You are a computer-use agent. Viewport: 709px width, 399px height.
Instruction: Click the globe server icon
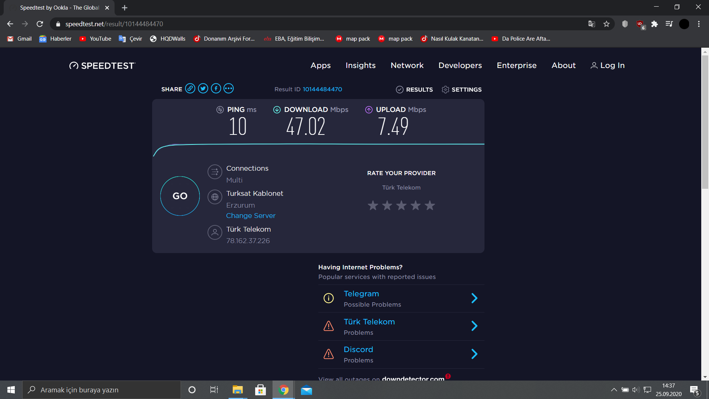click(x=215, y=197)
